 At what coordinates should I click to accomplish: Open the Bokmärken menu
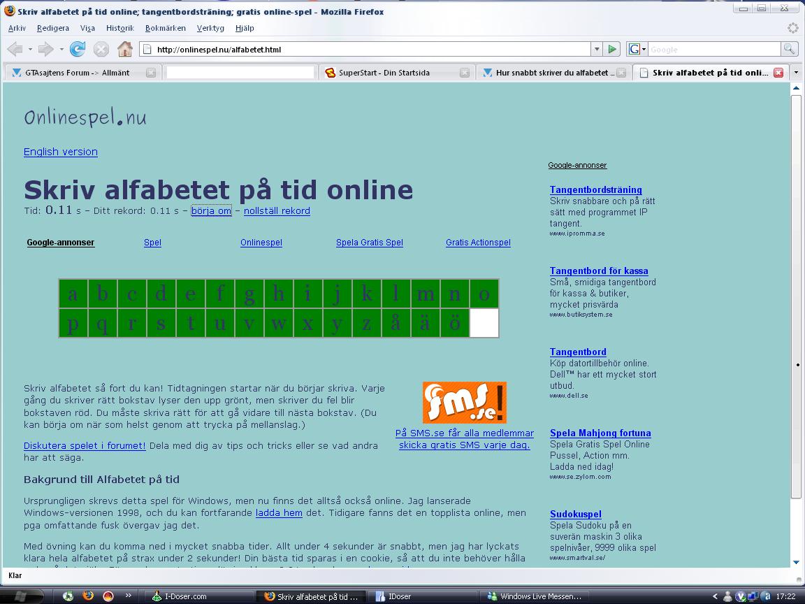pyautogui.click(x=166, y=28)
